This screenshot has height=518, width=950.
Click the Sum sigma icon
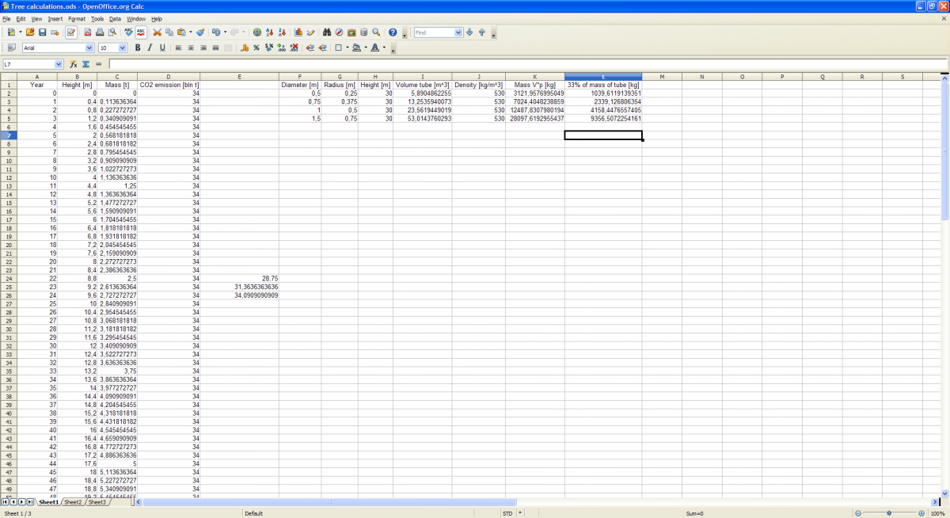[x=85, y=64]
